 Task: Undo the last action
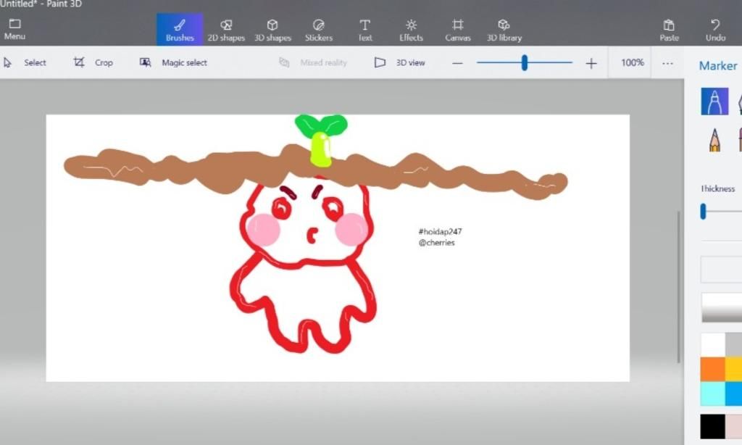pyautogui.click(x=715, y=30)
